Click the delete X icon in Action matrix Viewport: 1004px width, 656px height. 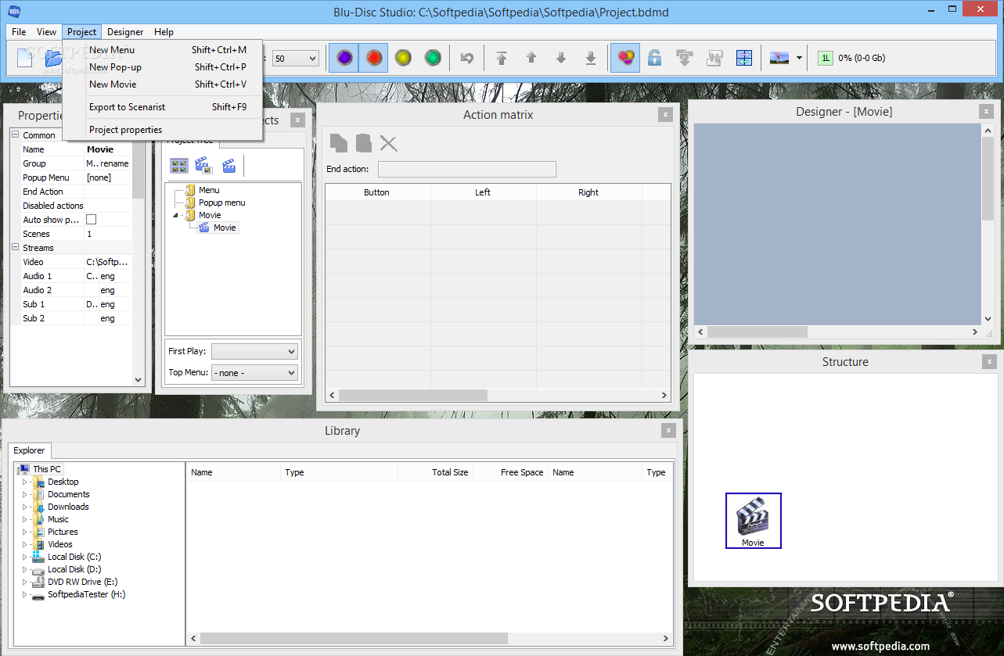[x=389, y=143]
